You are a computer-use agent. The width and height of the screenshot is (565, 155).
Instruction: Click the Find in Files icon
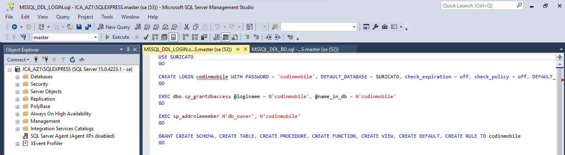point(275,27)
